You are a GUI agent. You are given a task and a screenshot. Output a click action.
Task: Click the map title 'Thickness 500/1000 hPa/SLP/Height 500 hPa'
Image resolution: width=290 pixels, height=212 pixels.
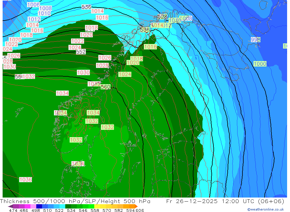[75, 201]
